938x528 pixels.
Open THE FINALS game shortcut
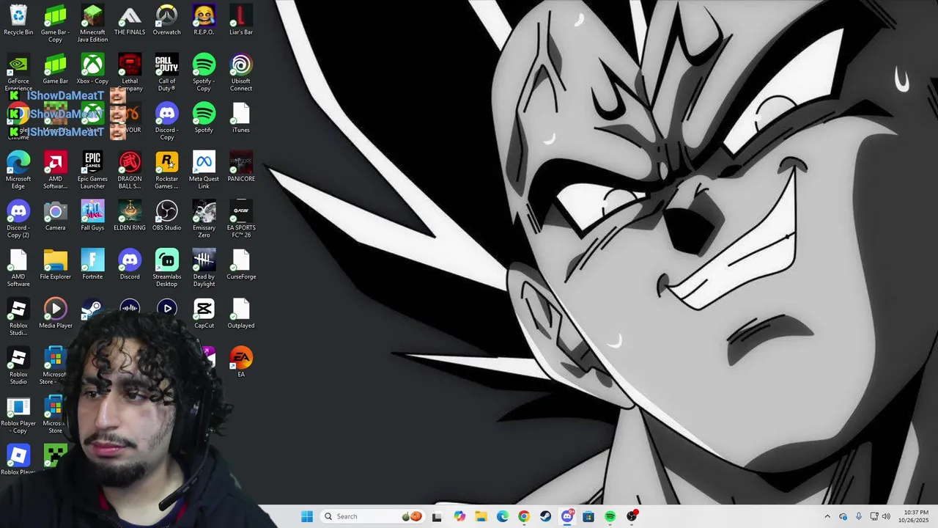coord(130,21)
